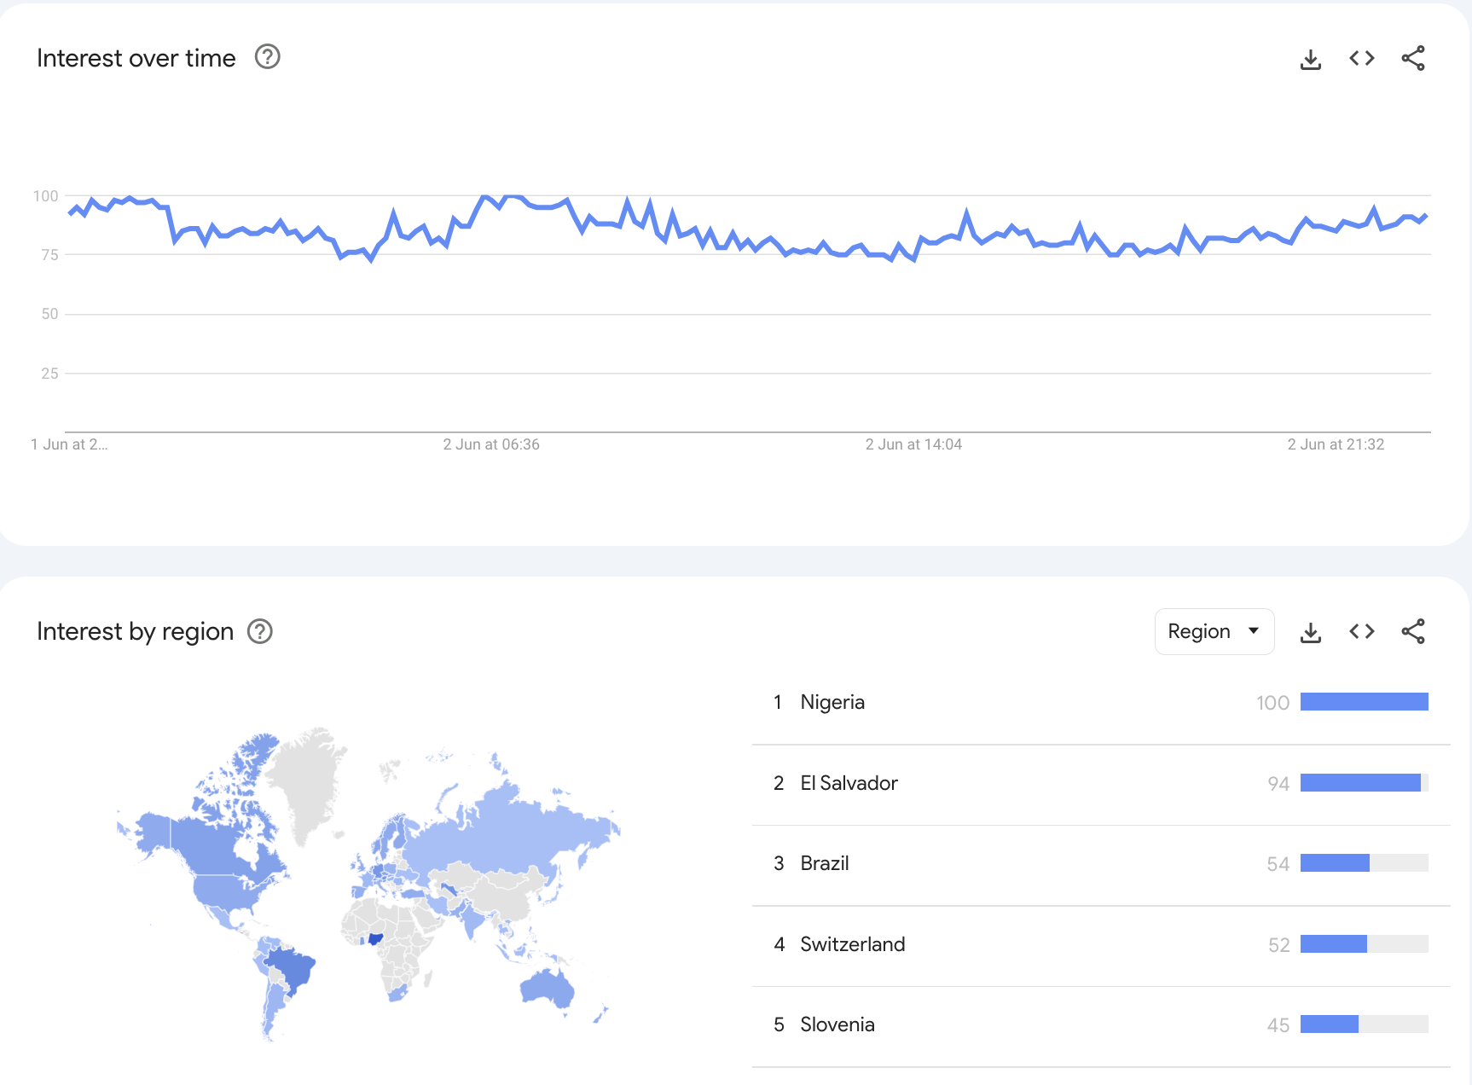
Task: Open help for Interest by region
Action: click(260, 631)
